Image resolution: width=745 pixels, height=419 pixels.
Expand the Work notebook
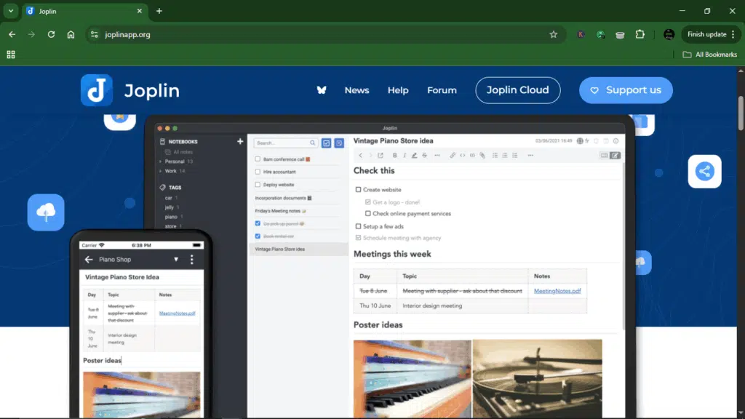pyautogui.click(x=161, y=171)
